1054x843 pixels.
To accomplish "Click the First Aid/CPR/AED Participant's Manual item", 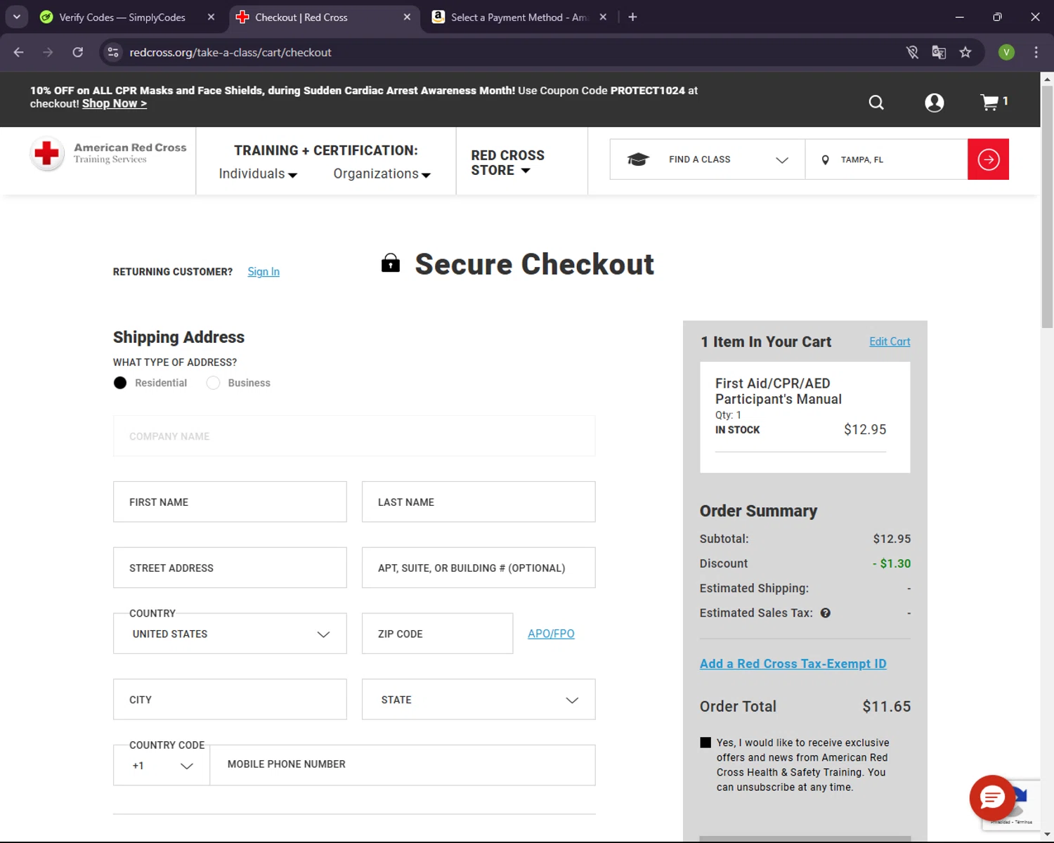I will (x=779, y=391).
